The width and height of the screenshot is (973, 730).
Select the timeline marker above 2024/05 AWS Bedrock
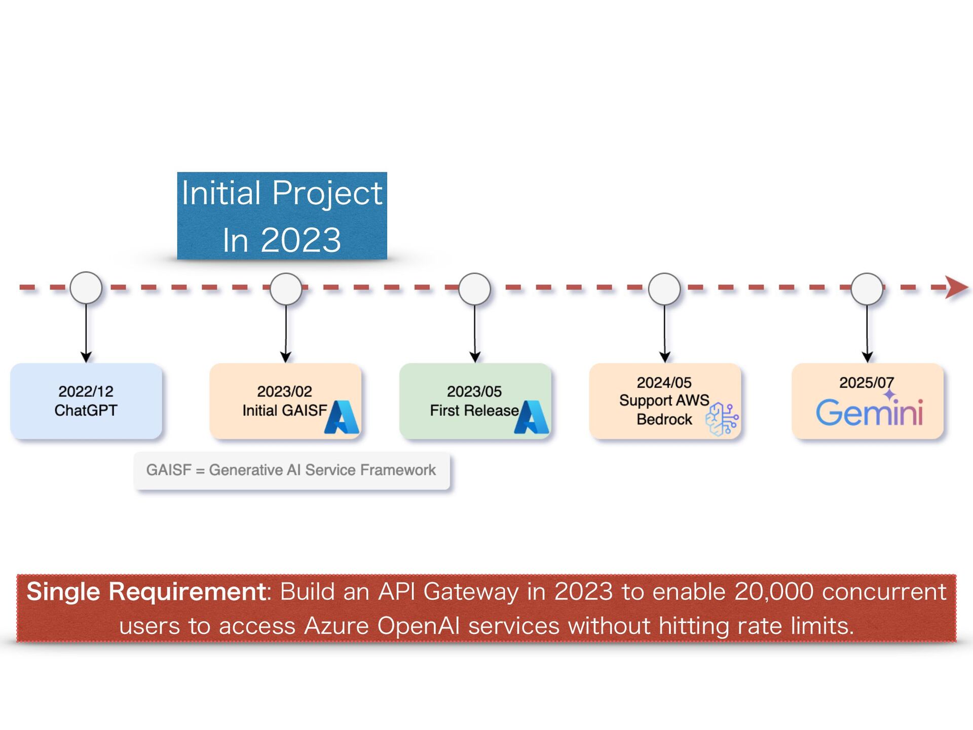[664, 289]
